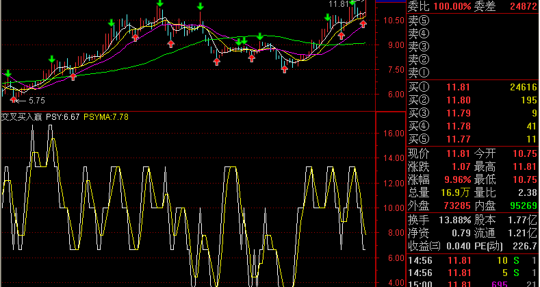Click the 量比 value 2.38
Screen dimensions: 540x287
528,192
